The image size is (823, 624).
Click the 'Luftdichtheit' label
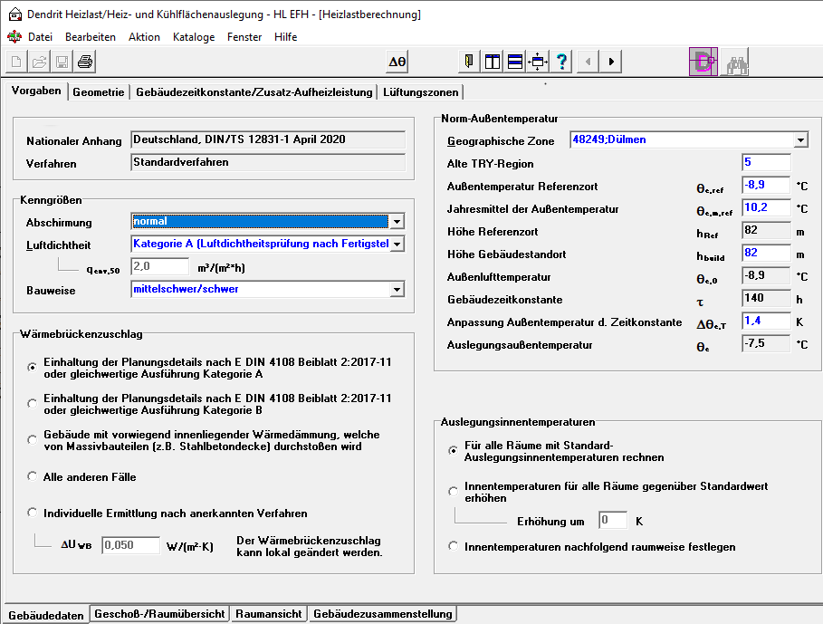58,245
